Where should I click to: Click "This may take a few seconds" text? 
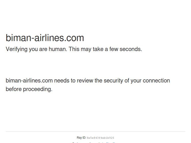[105, 49]
